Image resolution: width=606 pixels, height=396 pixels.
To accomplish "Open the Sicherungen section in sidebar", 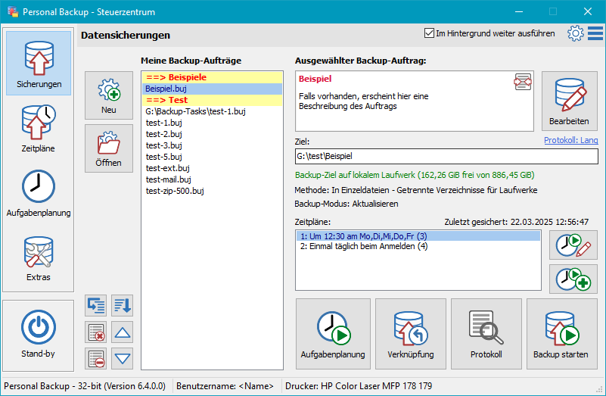I will (x=39, y=63).
